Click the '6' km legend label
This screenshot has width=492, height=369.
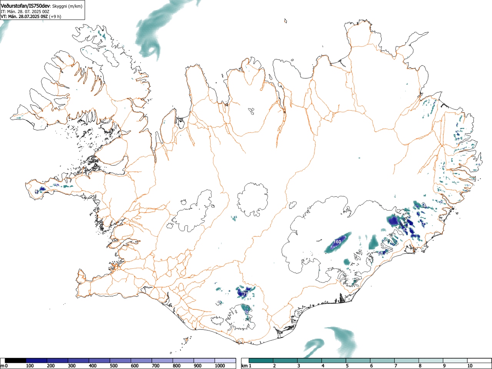point(371,366)
